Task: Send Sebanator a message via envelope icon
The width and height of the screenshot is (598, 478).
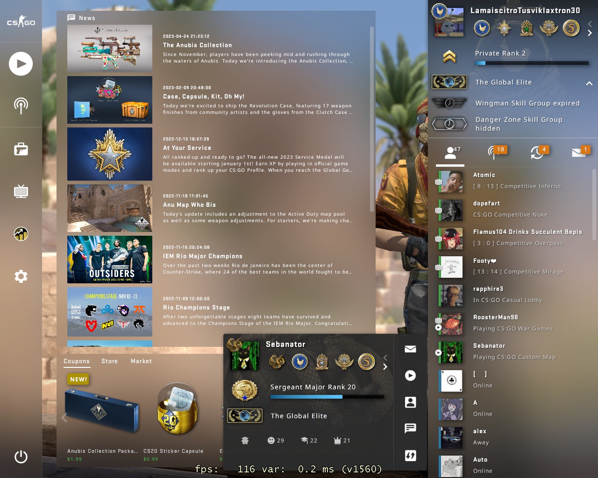Action: click(410, 349)
